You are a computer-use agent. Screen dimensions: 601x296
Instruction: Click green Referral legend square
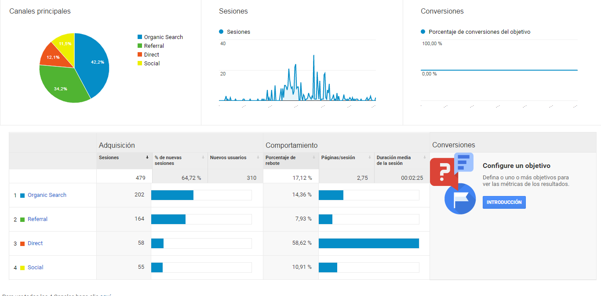coord(140,46)
